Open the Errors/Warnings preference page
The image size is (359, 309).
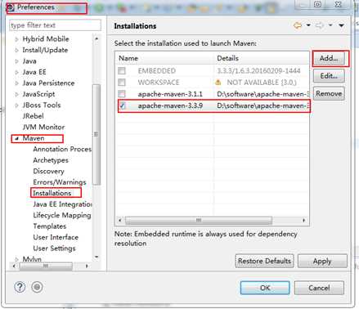point(60,182)
